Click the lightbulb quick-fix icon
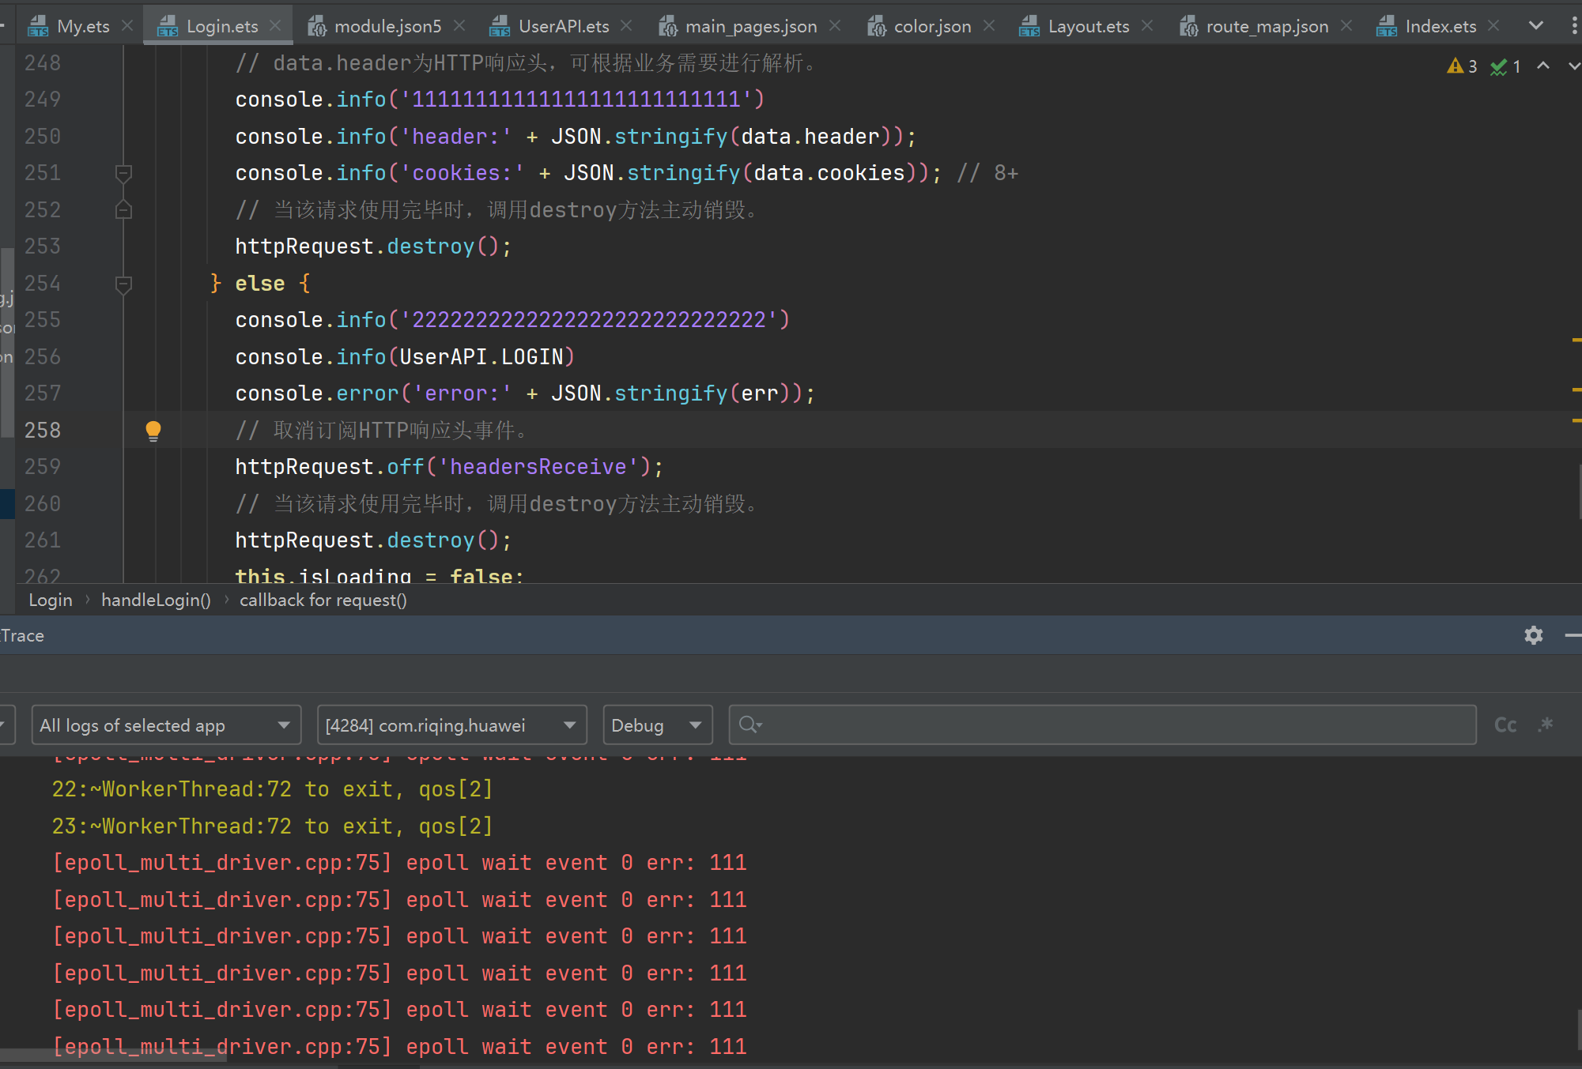The height and width of the screenshot is (1069, 1582). coord(153,430)
